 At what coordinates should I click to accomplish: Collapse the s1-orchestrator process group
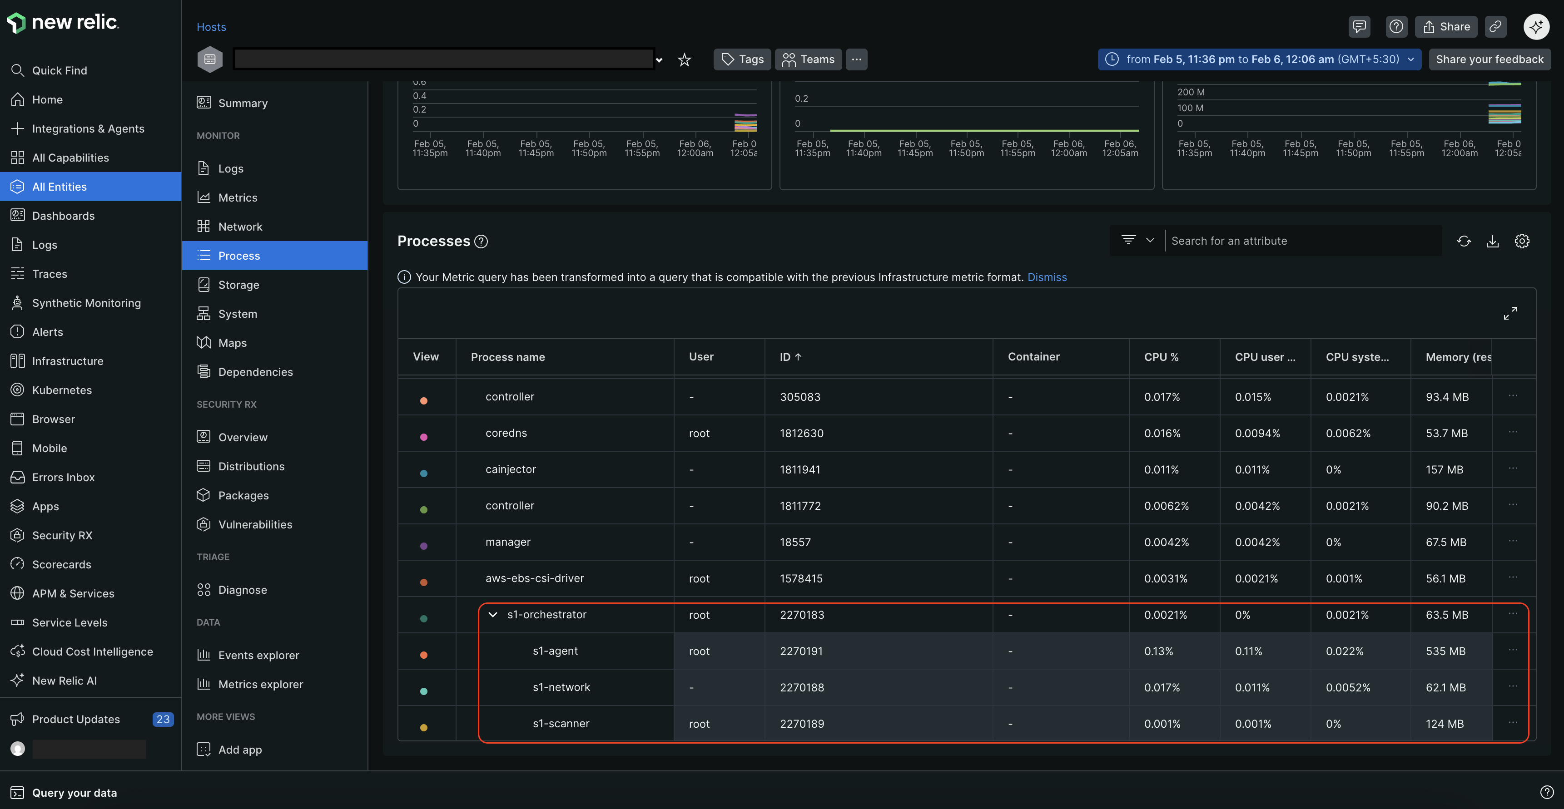tap(492, 615)
